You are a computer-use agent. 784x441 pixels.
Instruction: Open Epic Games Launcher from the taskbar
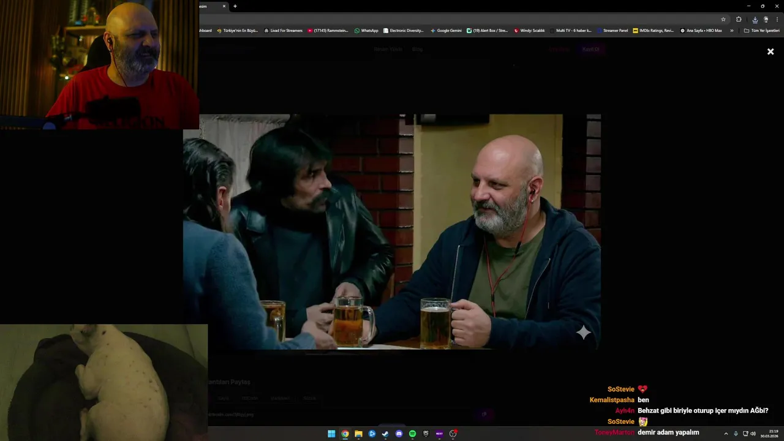pyautogui.click(x=426, y=434)
